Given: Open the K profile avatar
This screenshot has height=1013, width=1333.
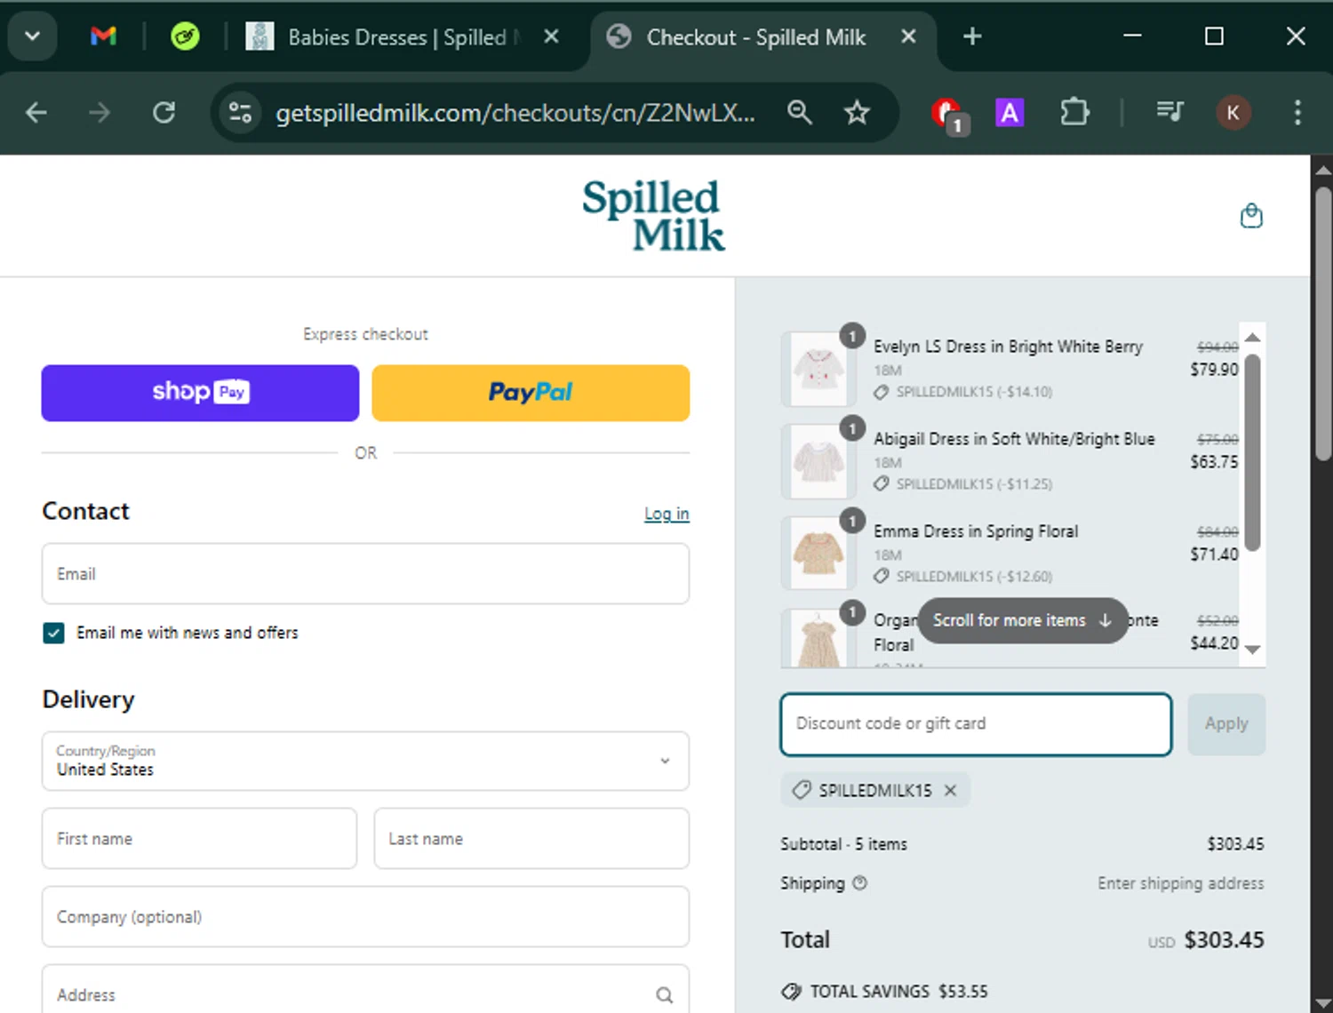Looking at the screenshot, I should click(x=1233, y=113).
